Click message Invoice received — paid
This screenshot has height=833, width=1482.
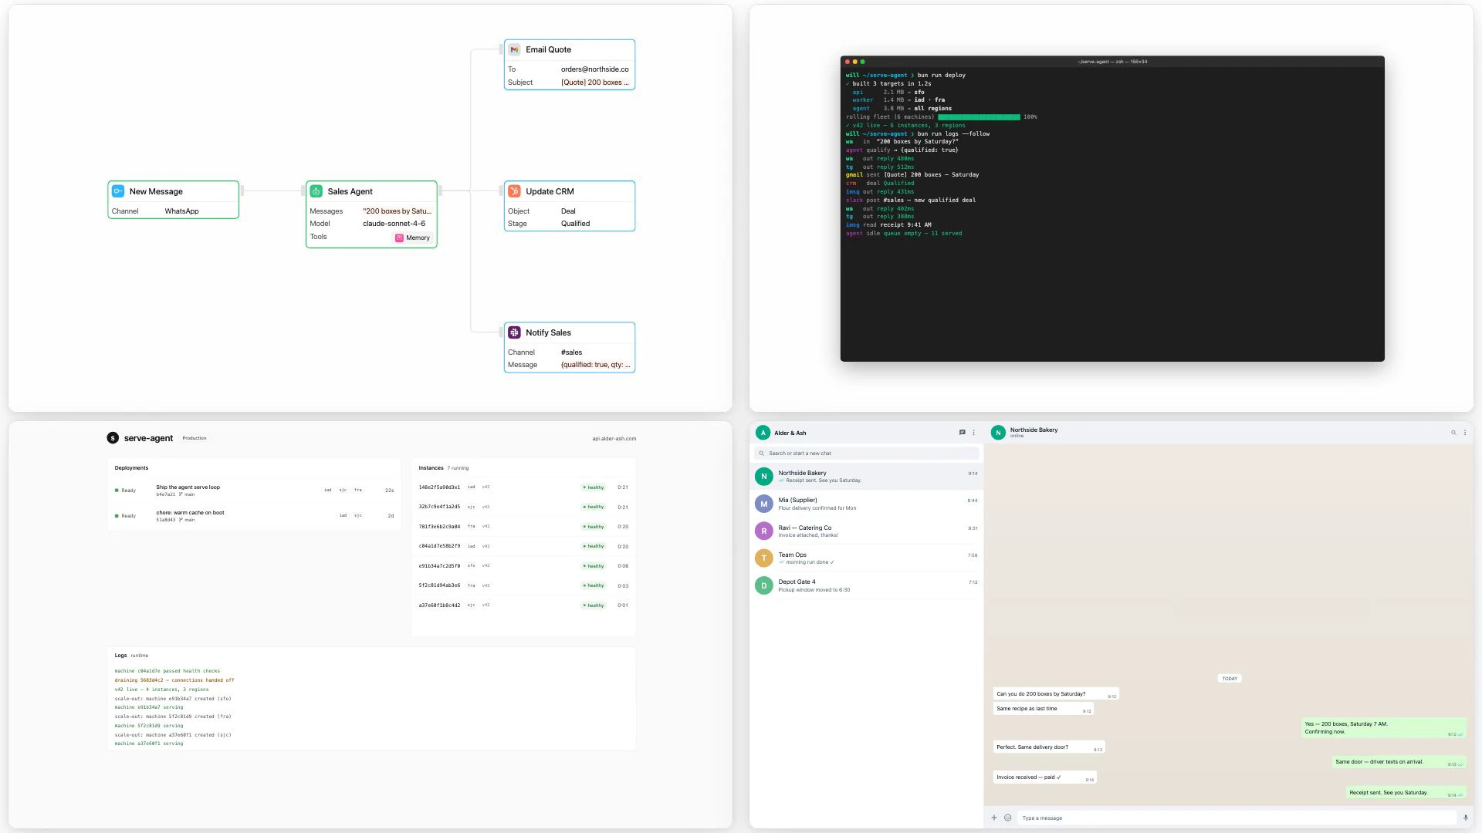[x=1044, y=777]
